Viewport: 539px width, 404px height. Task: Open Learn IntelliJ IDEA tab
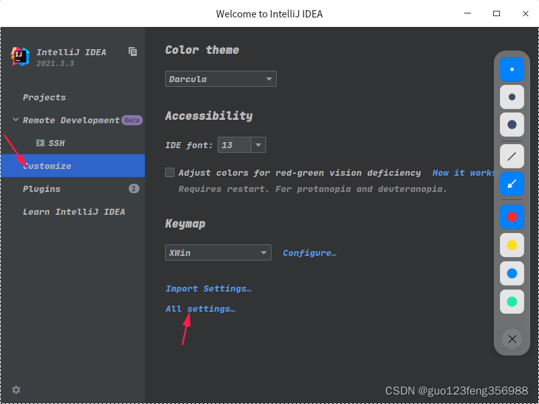pos(74,211)
